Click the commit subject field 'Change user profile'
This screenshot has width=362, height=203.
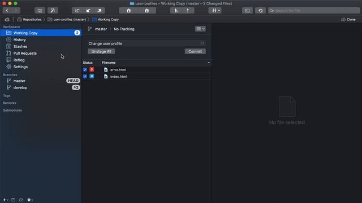[146, 43]
